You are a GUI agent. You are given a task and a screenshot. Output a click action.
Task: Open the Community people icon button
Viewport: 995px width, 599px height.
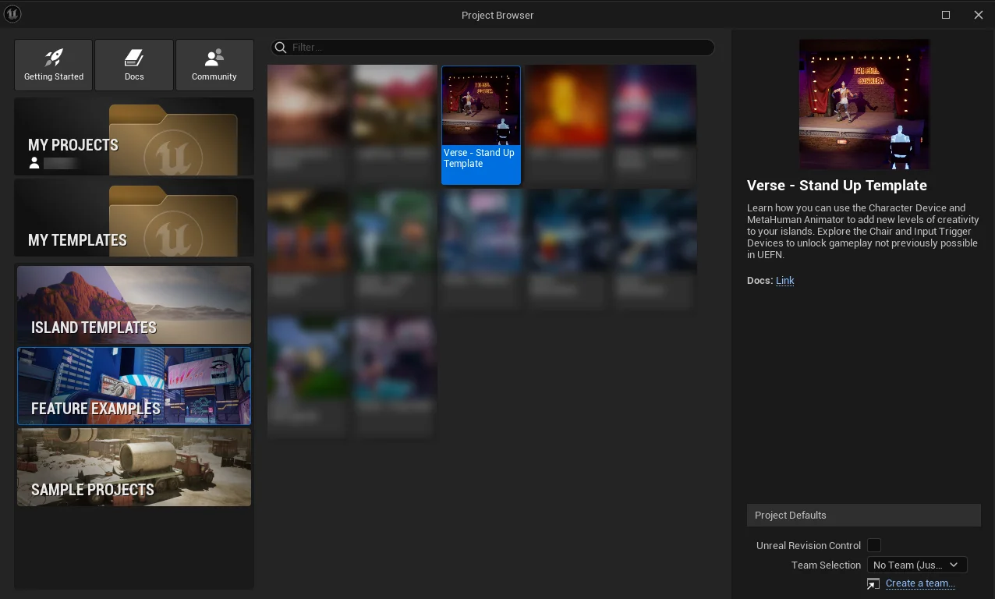click(x=214, y=65)
